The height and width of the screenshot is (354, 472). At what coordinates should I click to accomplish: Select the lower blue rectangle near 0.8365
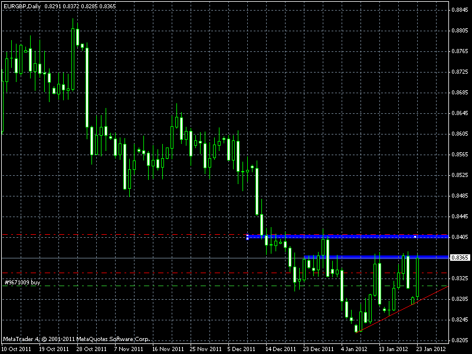tap(376, 257)
